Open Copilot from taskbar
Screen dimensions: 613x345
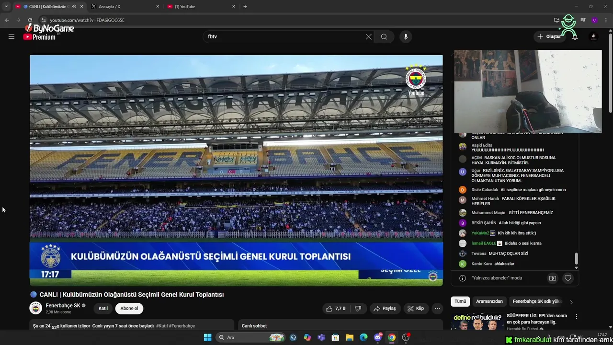click(307, 337)
